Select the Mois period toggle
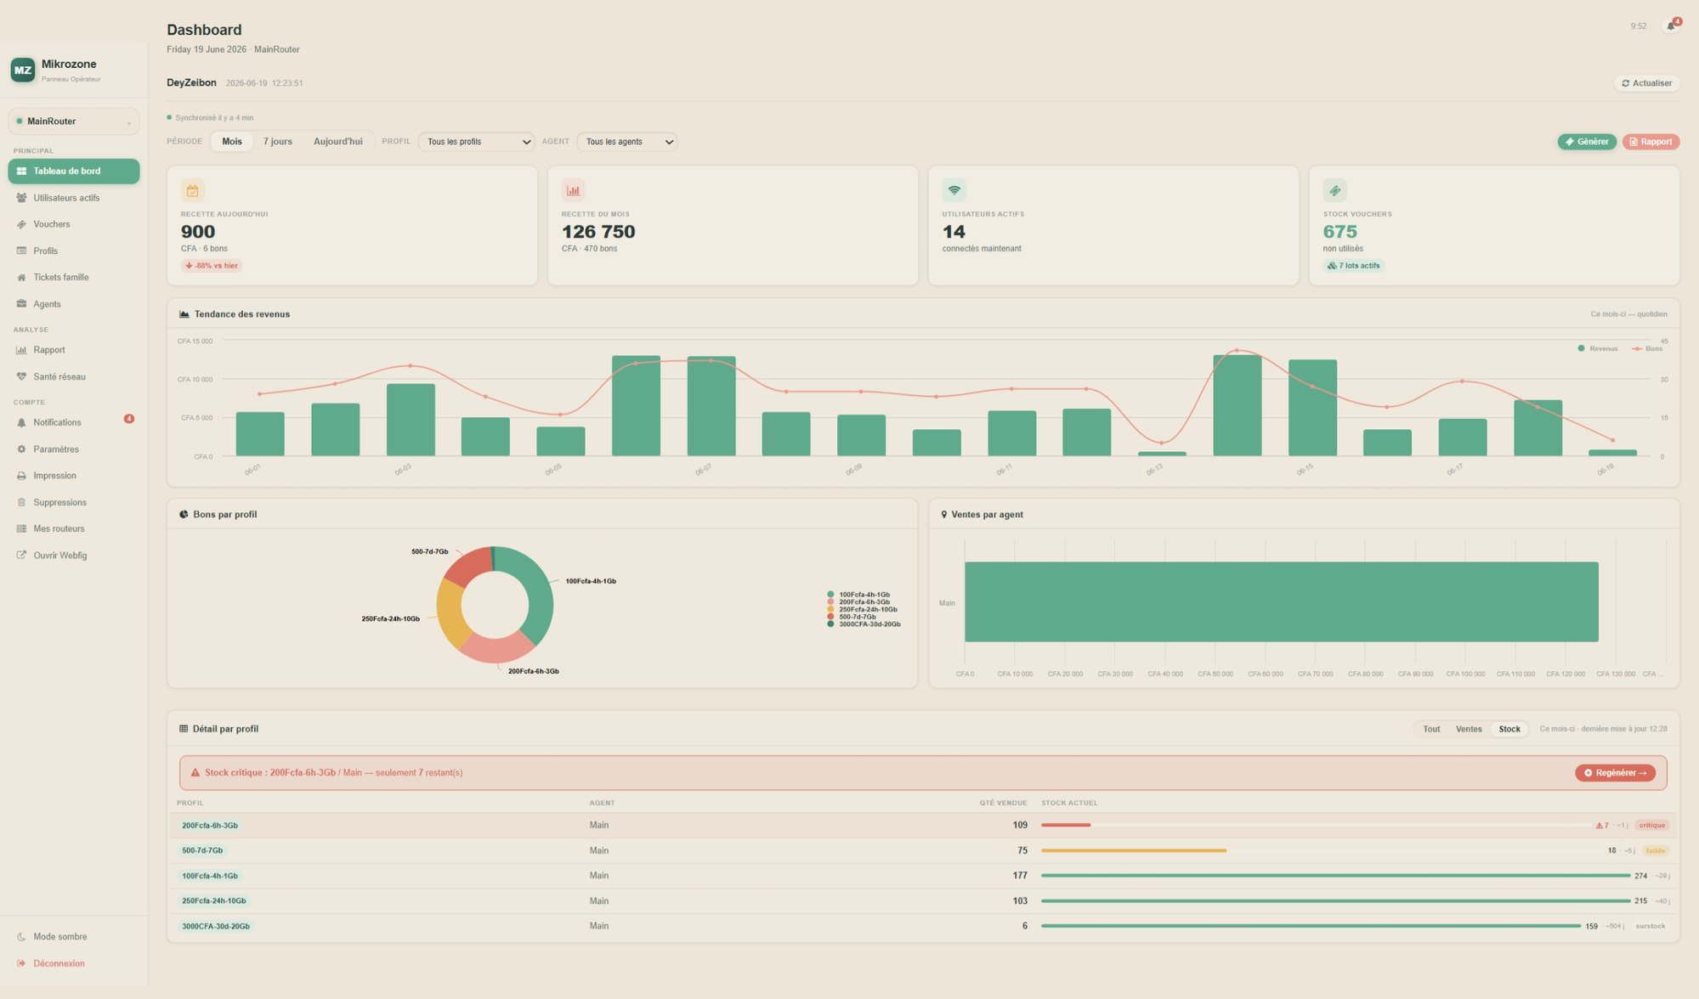Image resolution: width=1699 pixels, height=999 pixels. [x=232, y=142]
